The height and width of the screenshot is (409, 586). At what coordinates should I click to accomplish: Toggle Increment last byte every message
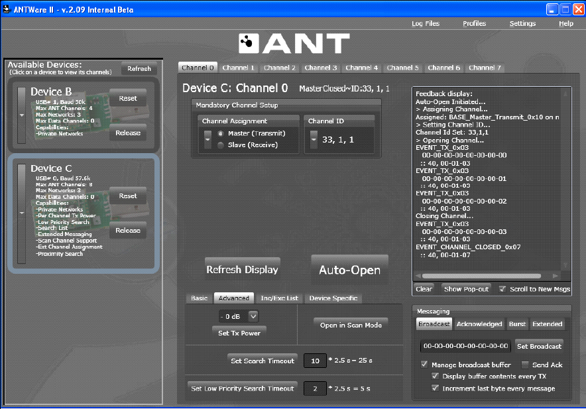(435, 388)
